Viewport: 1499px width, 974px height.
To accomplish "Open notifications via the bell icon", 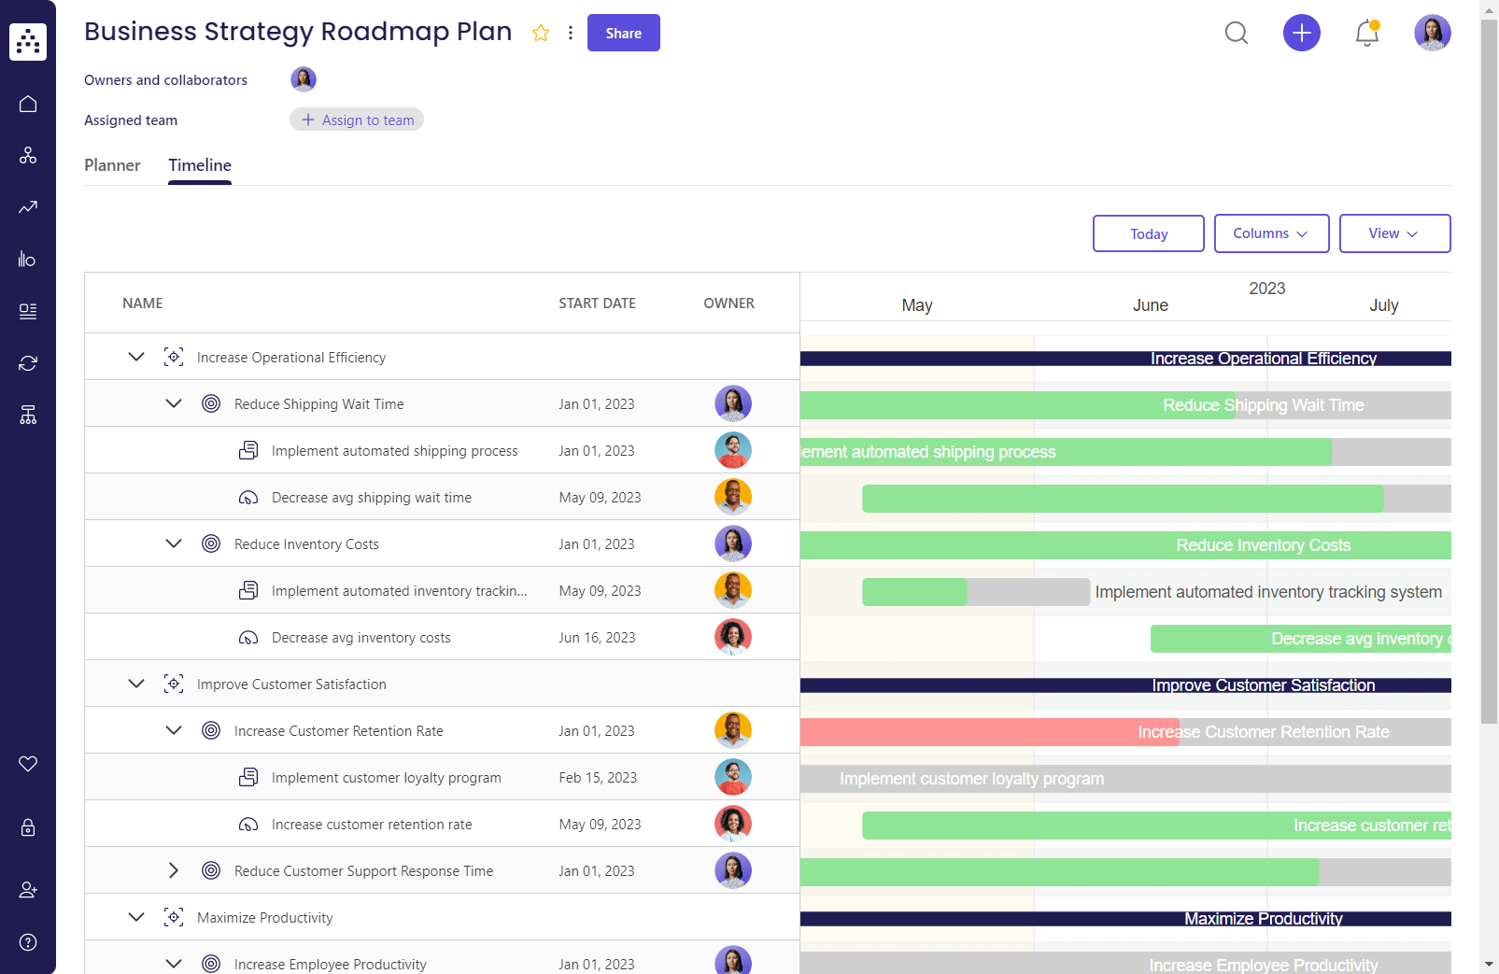I will point(1365,33).
